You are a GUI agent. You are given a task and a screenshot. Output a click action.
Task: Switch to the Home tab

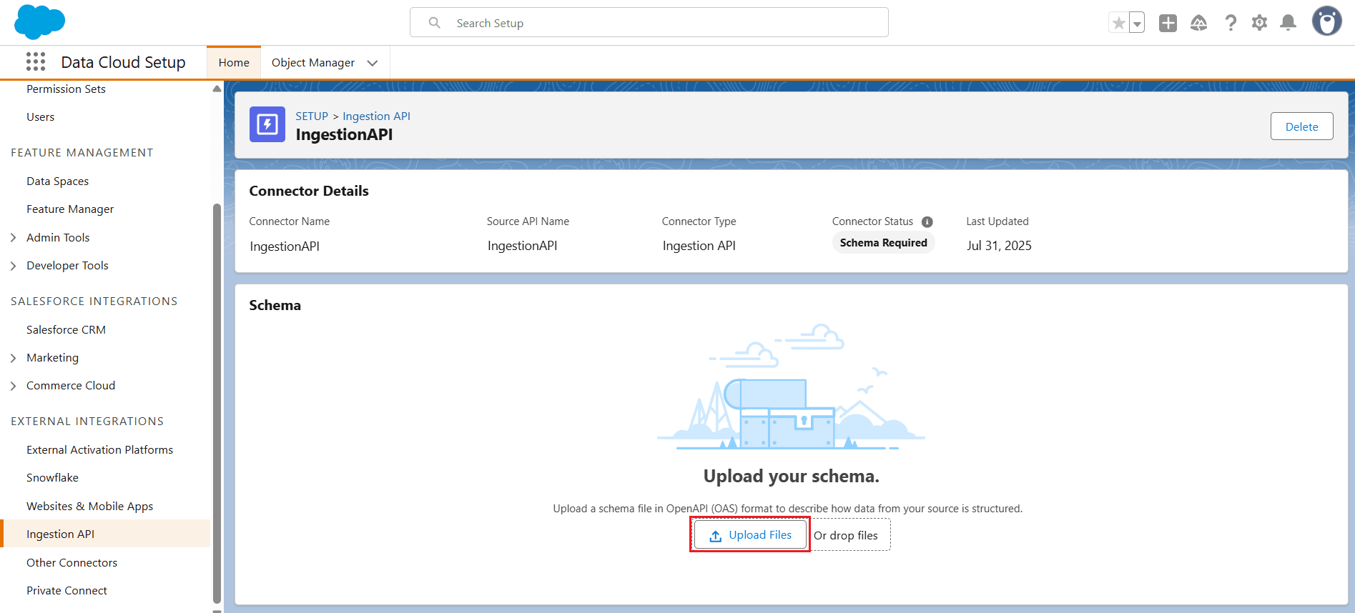point(234,63)
